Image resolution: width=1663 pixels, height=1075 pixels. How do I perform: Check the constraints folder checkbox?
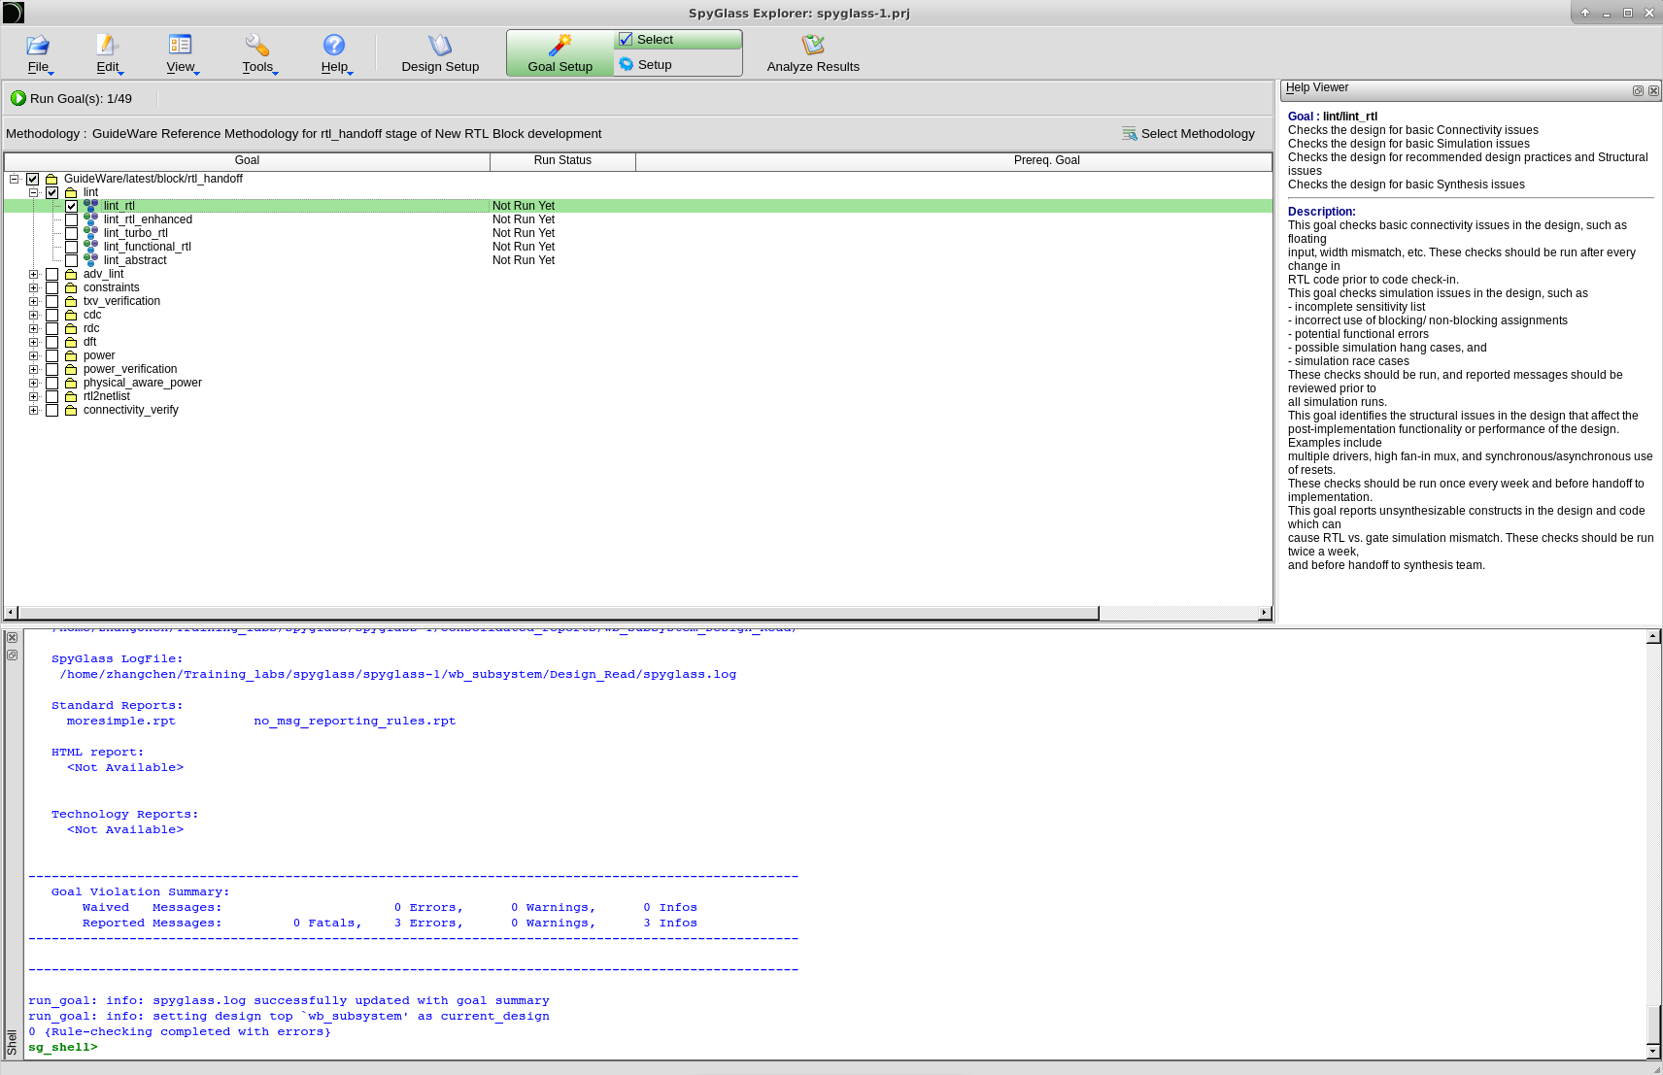click(52, 287)
